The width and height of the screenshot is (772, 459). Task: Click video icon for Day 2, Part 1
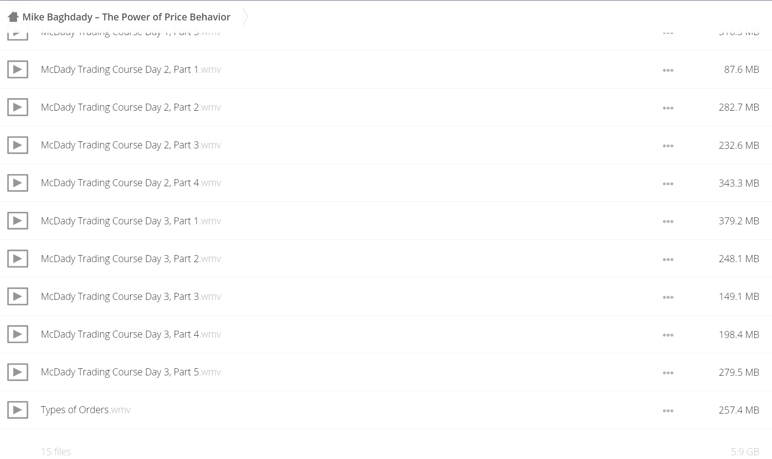tap(18, 69)
